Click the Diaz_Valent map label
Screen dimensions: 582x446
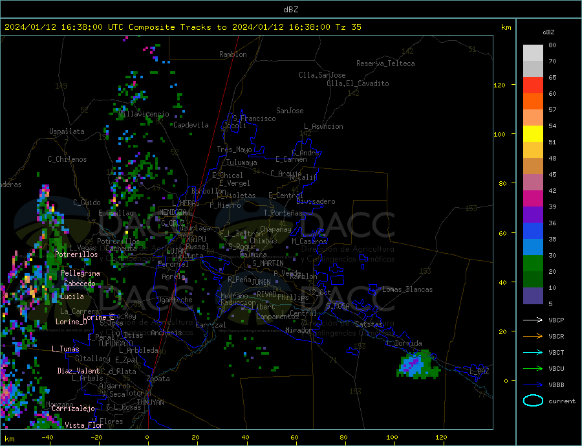click(x=79, y=371)
